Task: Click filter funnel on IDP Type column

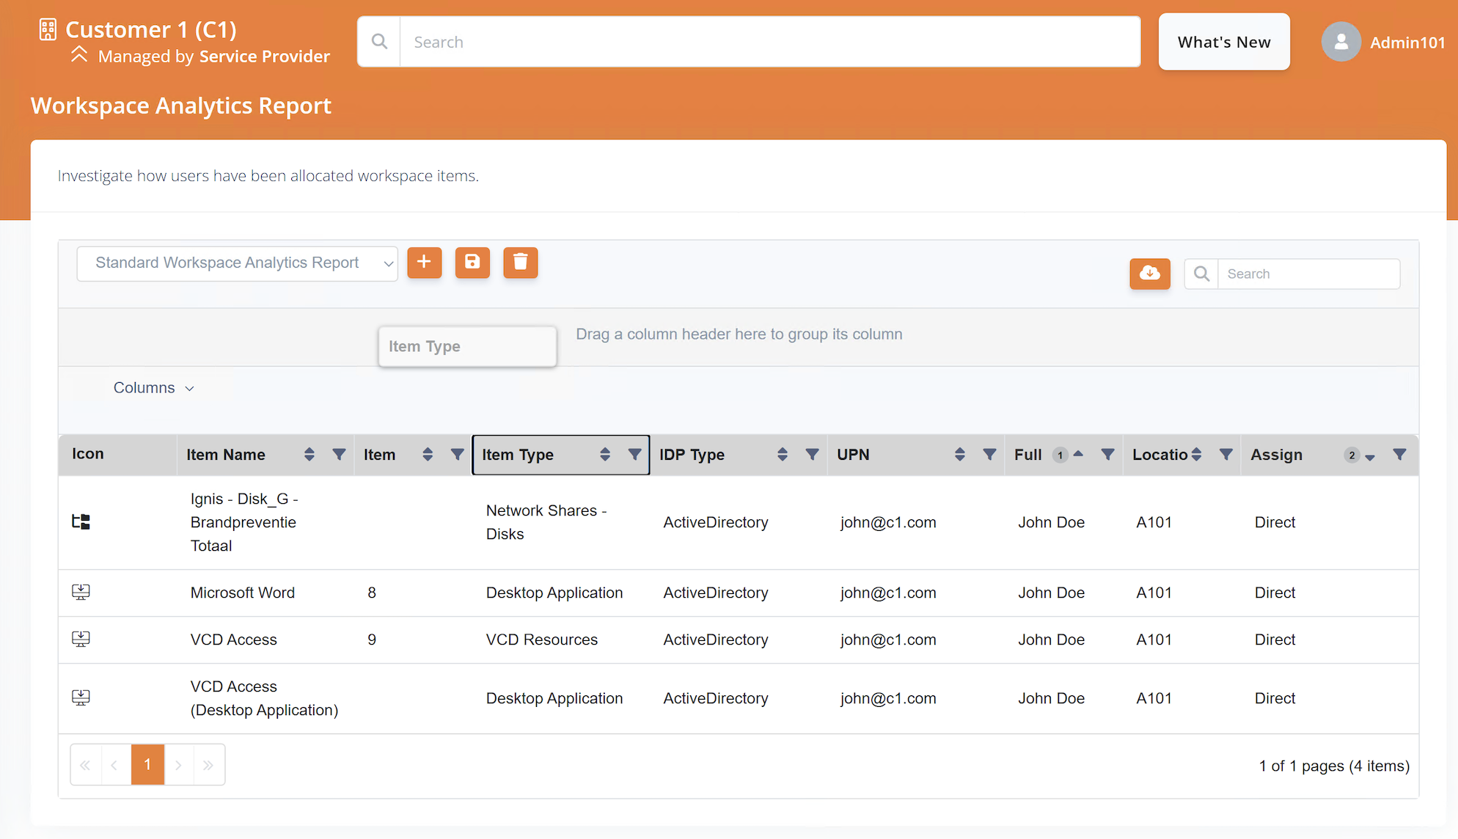Action: point(812,455)
